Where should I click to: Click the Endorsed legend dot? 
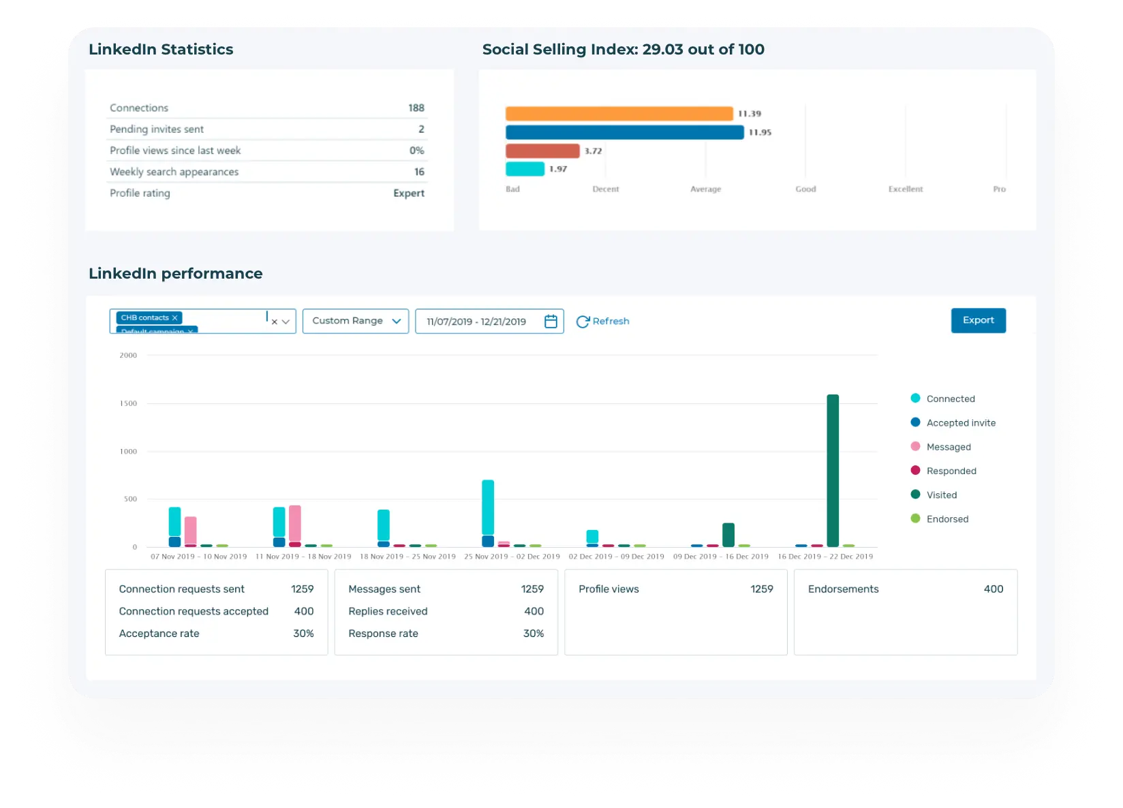click(x=914, y=518)
